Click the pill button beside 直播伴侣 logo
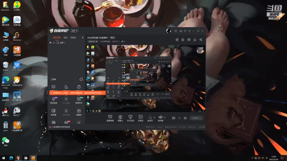Screen dimensions: 287x161 pyautogui.click(x=74, y=31)
